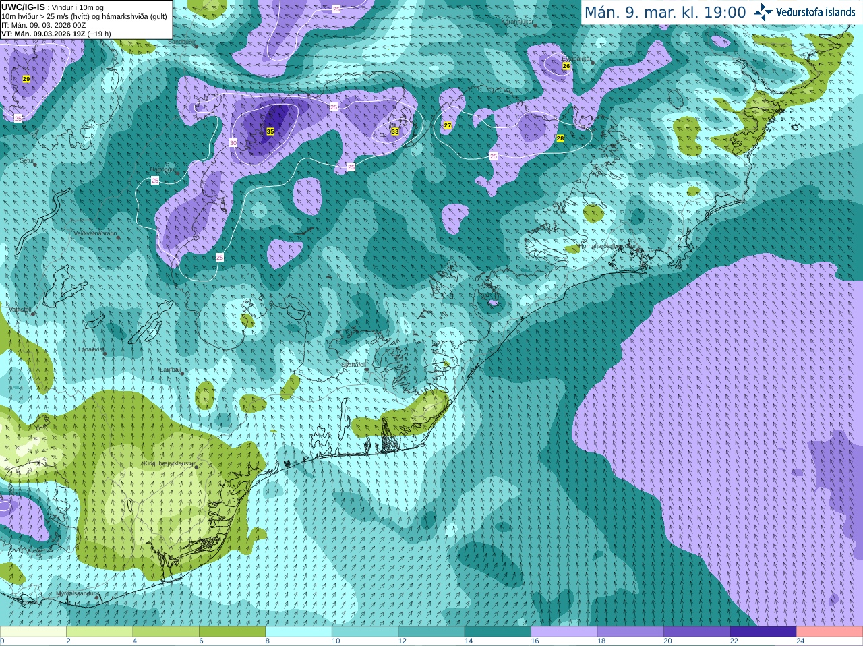This screenshot has width=863, height=646.
Task: Click the 8–10 m/s pale cyan scale swatch
Action: click(299, 632)
